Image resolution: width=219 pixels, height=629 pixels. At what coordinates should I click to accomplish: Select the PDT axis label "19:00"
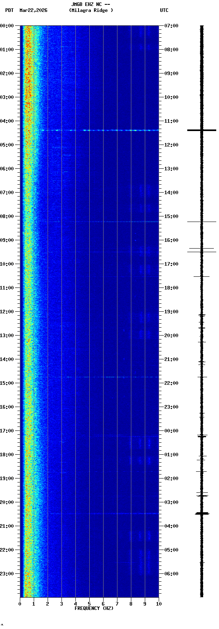coord(7,479)
